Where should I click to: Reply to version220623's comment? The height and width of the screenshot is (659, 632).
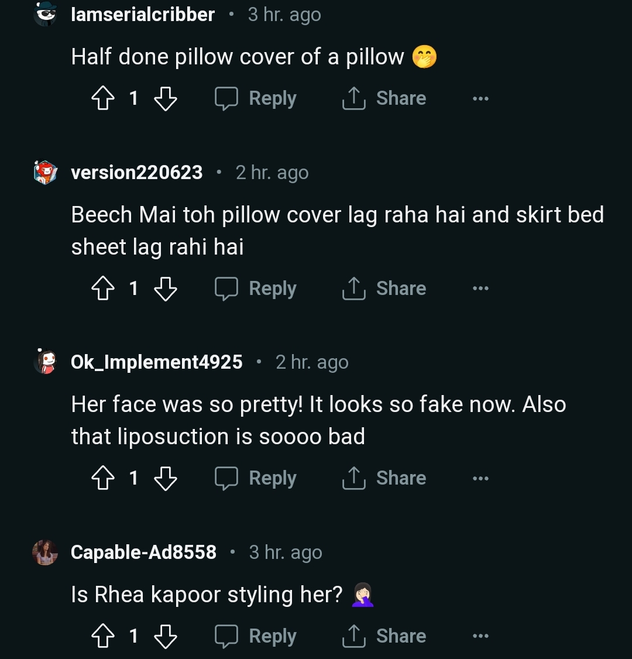[256, 289]
